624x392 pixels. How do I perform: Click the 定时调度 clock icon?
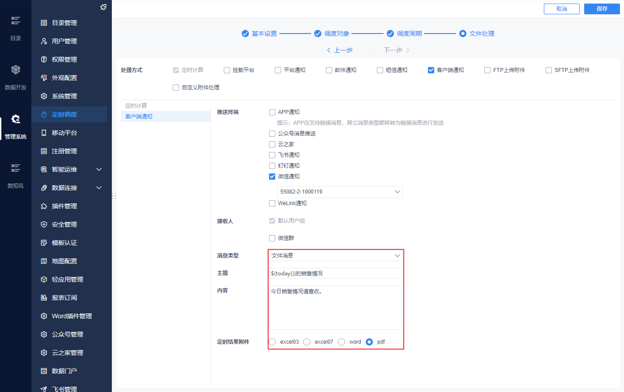pyautogui.click(x=44, y=114)
